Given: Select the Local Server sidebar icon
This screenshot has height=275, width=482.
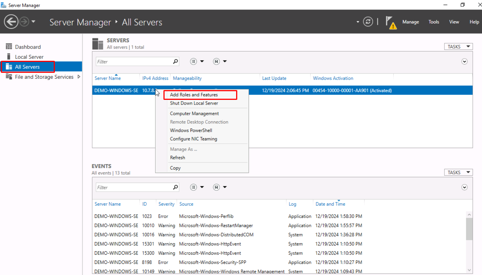Looking at the screenshot, I should [9, 57].
